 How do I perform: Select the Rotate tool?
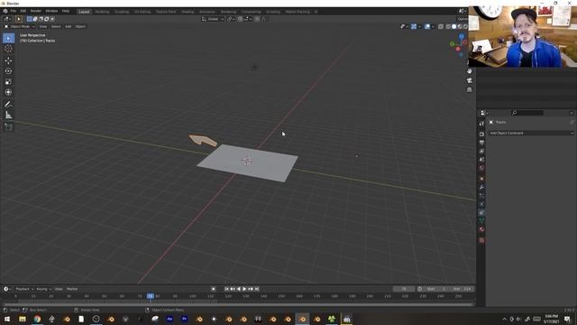pyautogui.click(x=8, y=71)
